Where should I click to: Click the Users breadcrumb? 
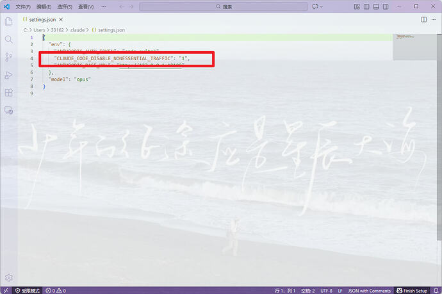click(x=39, y=30)
